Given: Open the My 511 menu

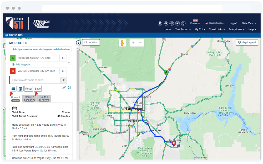Looking at the screenshot, I should pyautogui.click(x=200, y=29).
